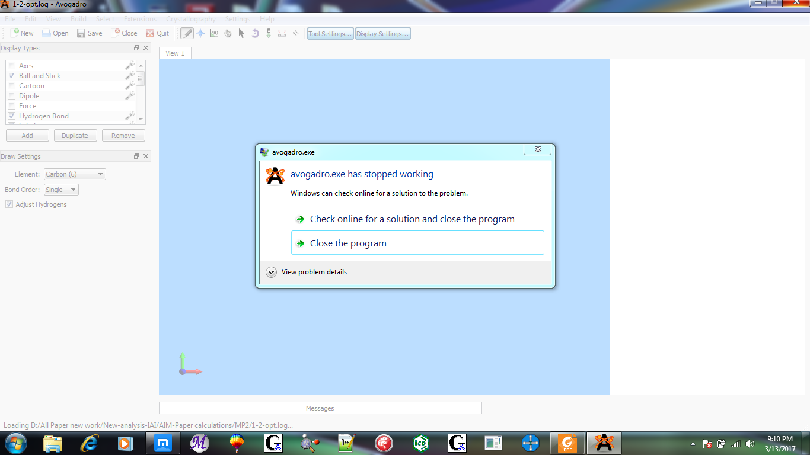Expand View problem details
The height and width of the screenshot is (455, 810).
point(307,272)
